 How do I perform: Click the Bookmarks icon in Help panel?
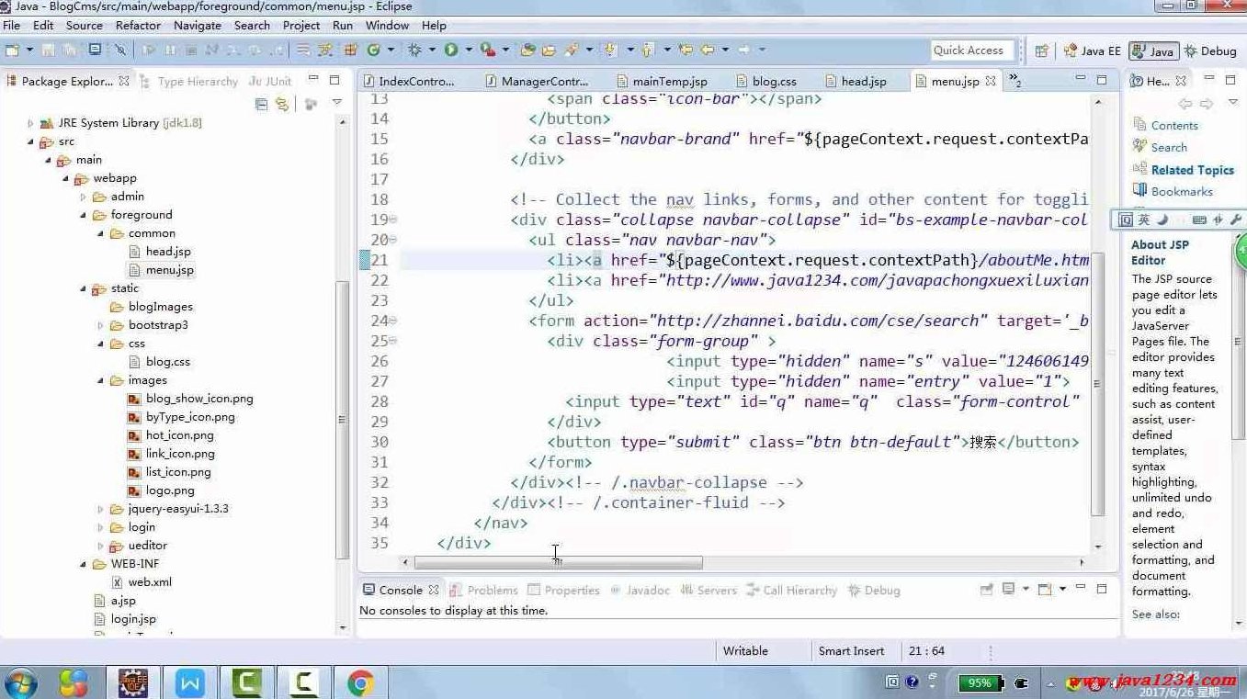[1140, 191]
